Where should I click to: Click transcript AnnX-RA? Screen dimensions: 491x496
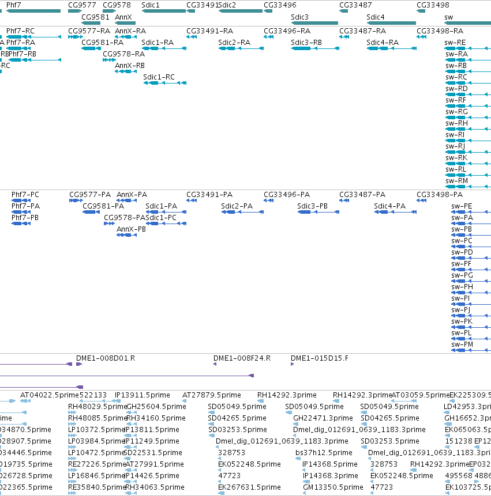pyautogui.click(x=126, y=37)
